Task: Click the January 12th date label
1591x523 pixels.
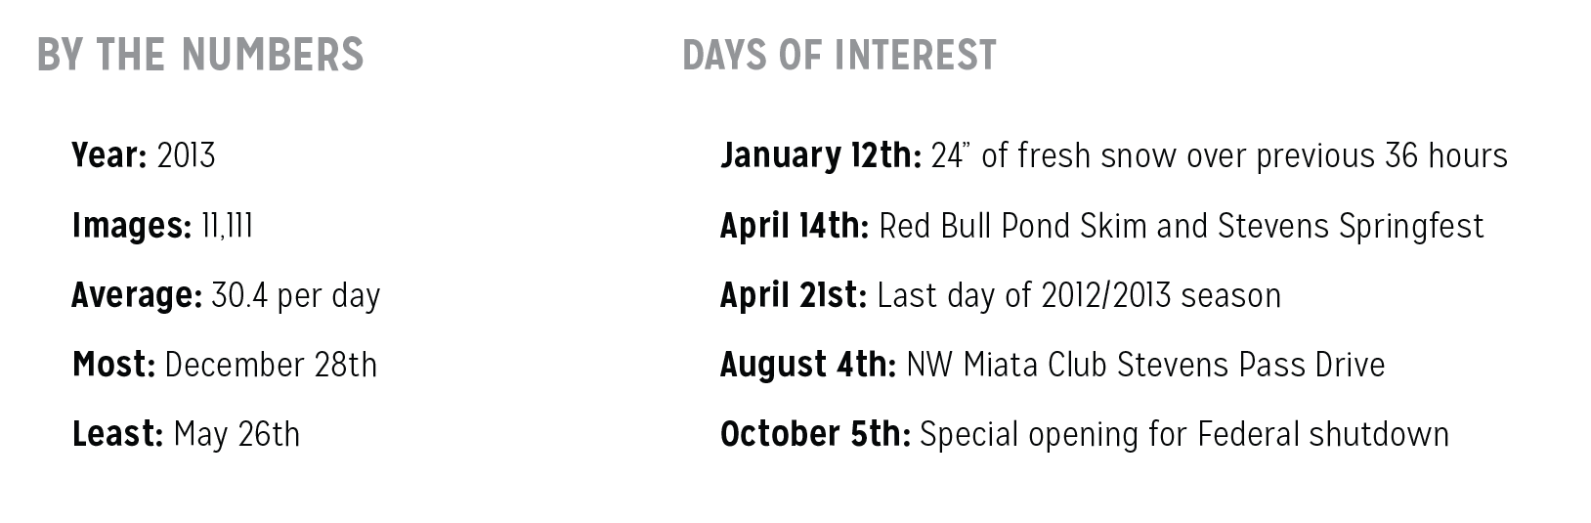Action: point(821,155)
